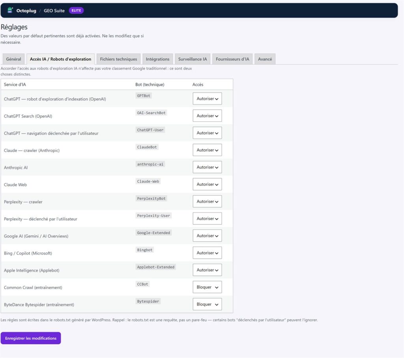404x358 pixels.
Task: Click the Réglages page heading
Action: [14, 27]
